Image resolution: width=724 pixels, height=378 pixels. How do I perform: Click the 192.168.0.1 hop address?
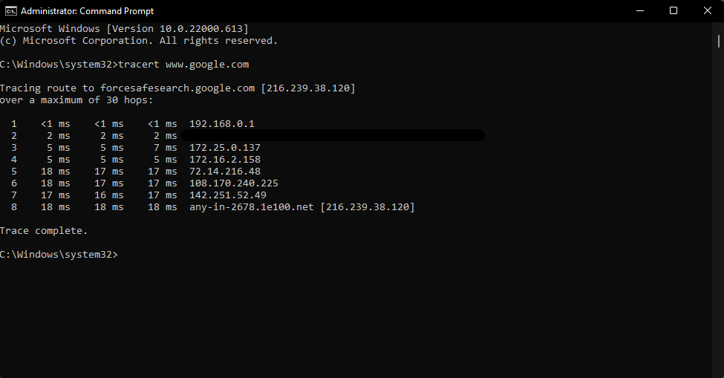pyautogui.click(x=221, y=124)
